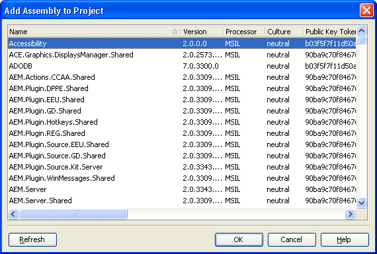Confirm selection with the OK button
Viewport: 377px width, 254px height.
point(239,239)
